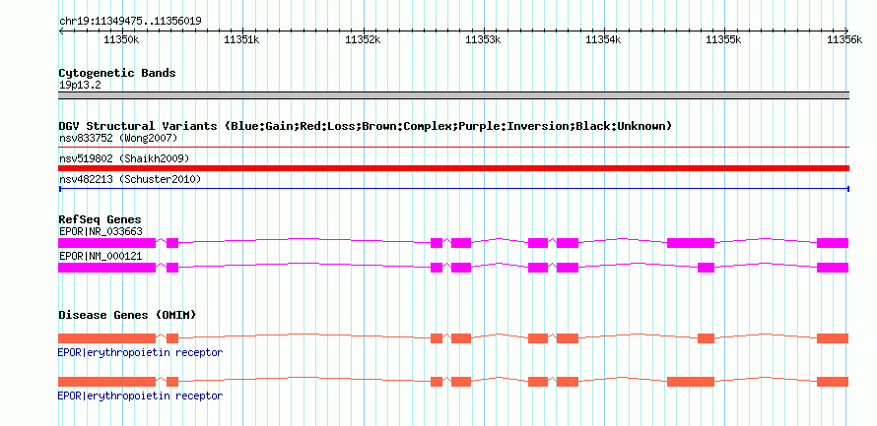Image resolution: width=877 pixels, height=426 pixels.
Task: Click the leftmost exon of lower OMIM gene model
Action: [x=106, y=382]
